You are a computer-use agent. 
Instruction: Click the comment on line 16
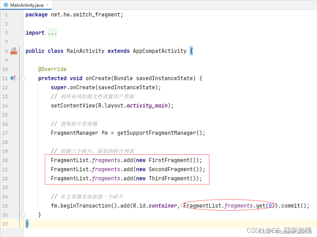tap(74, 124)
